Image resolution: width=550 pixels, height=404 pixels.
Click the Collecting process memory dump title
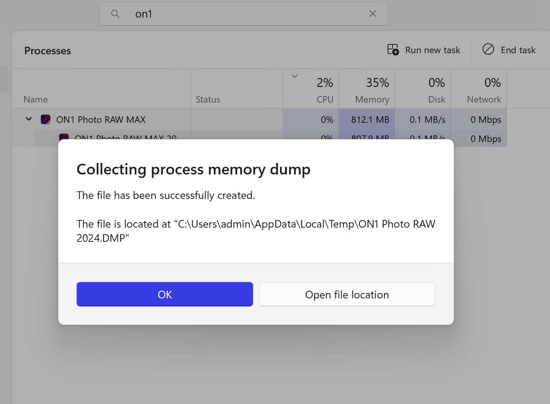pyautogui.click(x=193, y=169)
